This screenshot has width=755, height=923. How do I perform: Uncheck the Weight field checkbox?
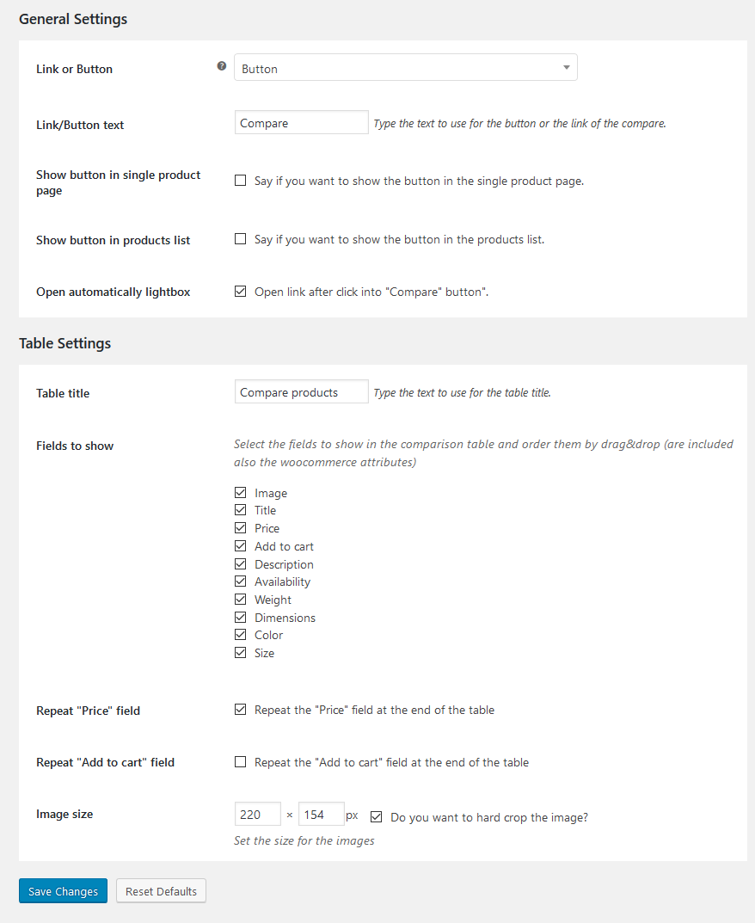tap(241, 600)
